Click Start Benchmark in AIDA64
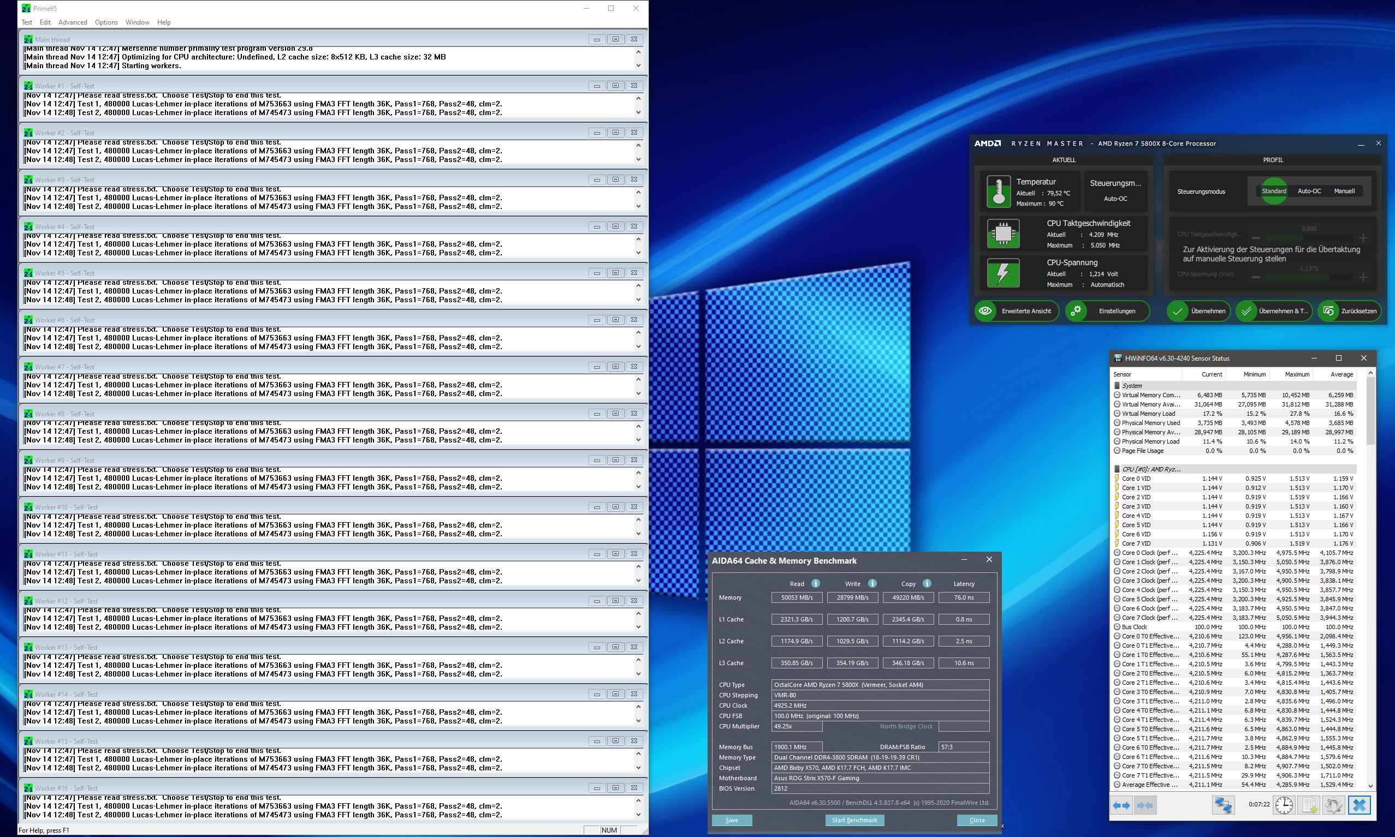The image size is (1395, 837). tap(854, 820)
